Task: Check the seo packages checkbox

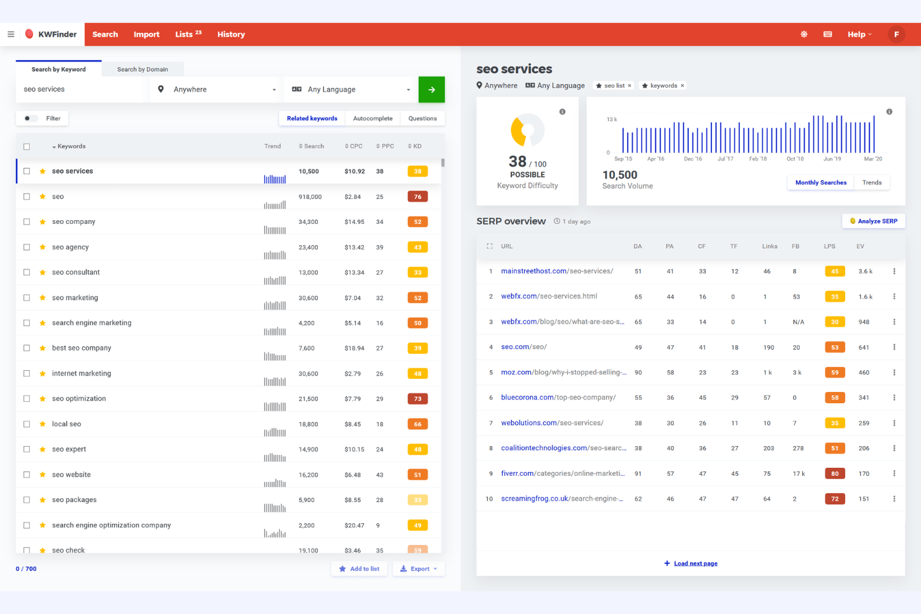Action: (x=27, y=500)
